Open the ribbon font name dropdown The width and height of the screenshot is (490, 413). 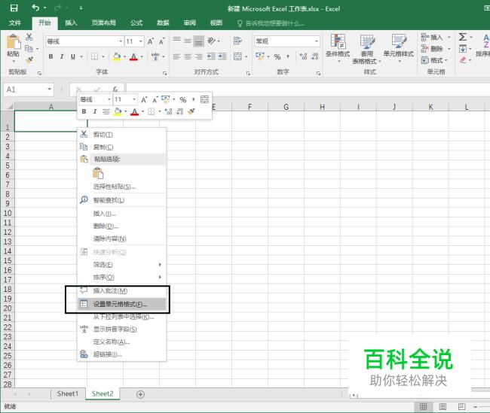[x=121, y=41]
